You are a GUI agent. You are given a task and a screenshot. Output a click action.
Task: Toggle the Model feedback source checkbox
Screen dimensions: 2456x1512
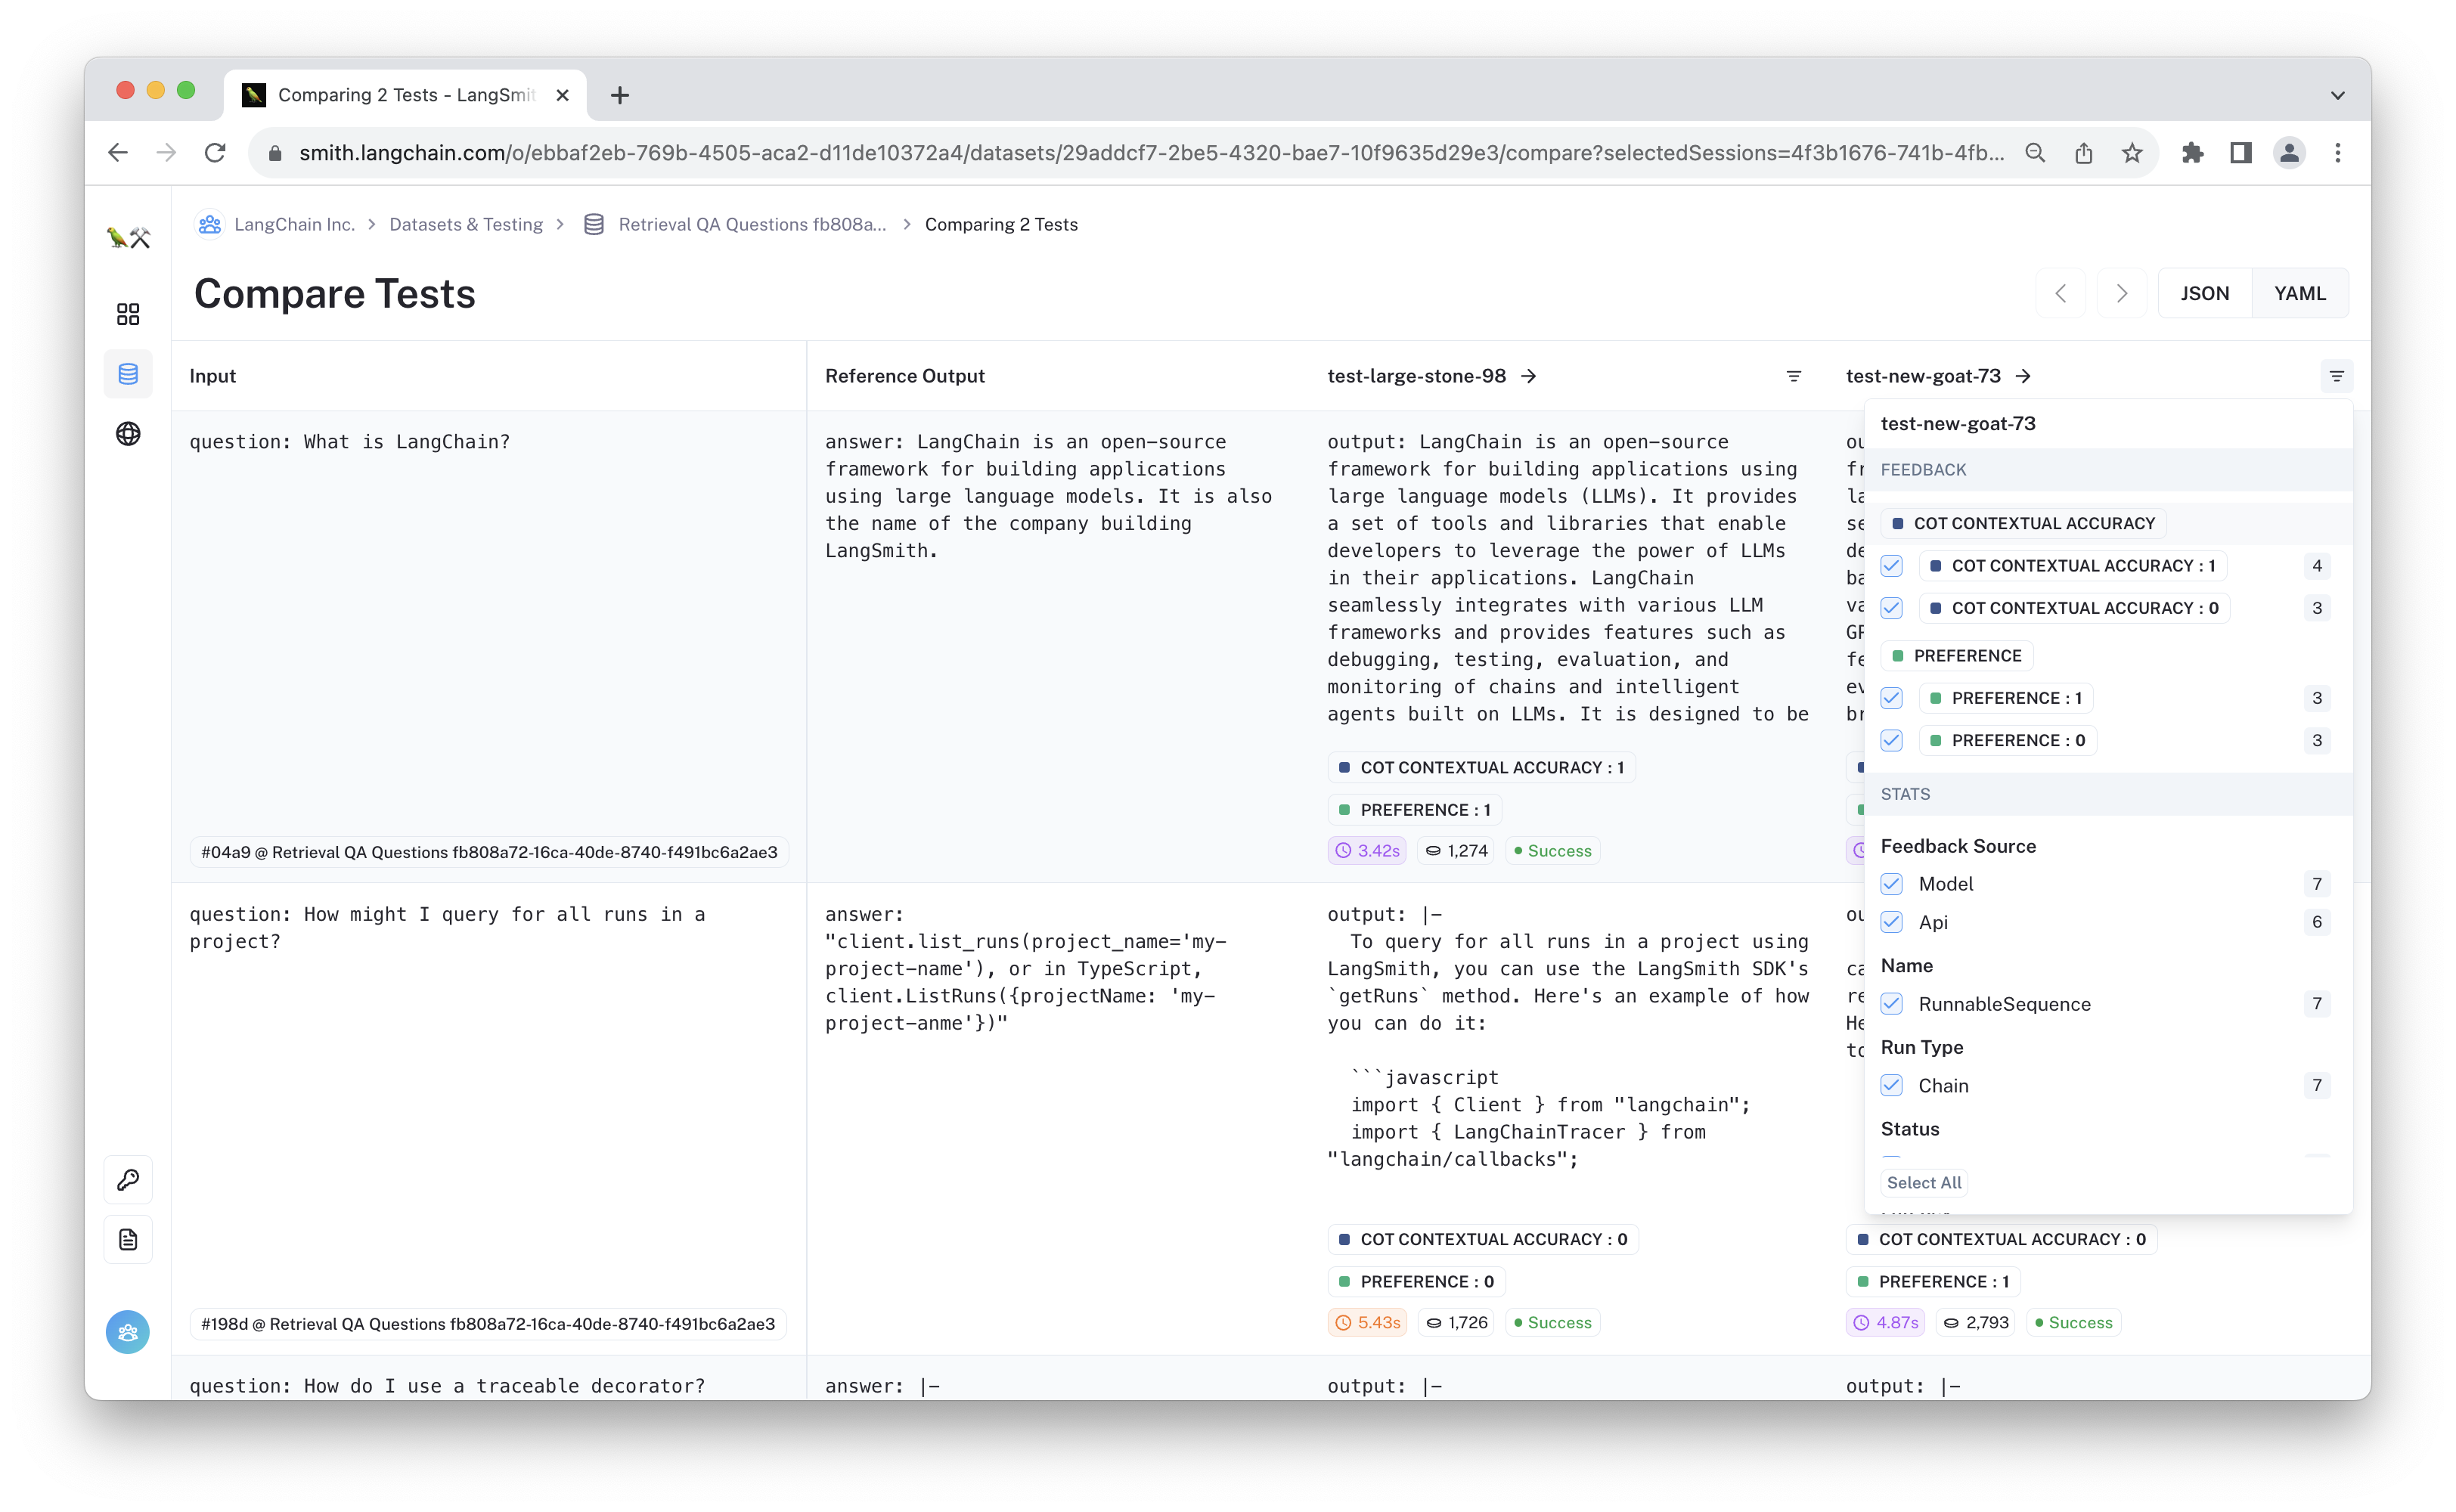pyautogui.click(x=1891, y=884)
